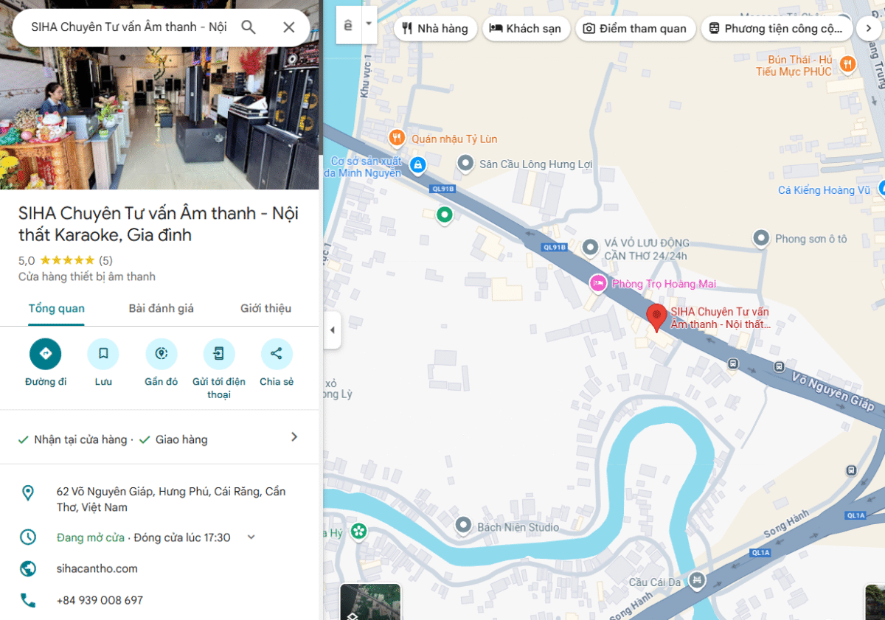Click the location pin icon beside the address
Viewport: 885px width, 620px height.
[28, 492]
